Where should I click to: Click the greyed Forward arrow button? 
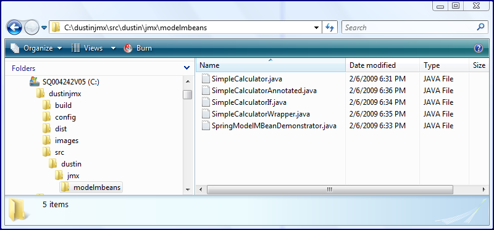coord(32,27)
